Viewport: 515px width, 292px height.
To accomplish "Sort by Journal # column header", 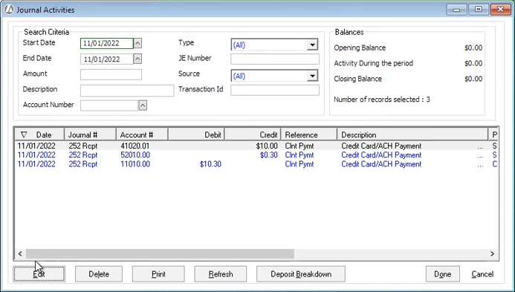I will [90, 134].
